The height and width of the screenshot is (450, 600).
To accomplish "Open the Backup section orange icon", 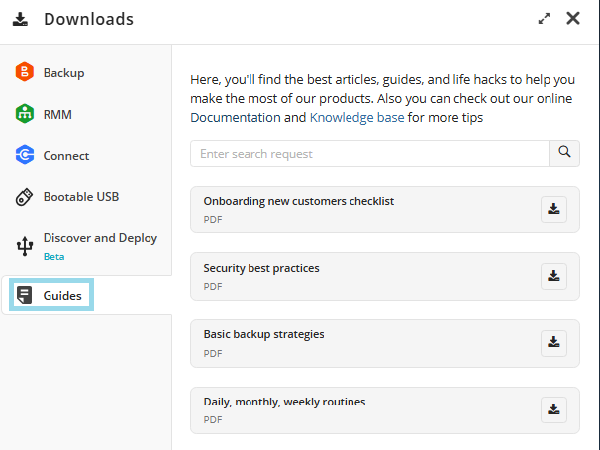I will (25, 72).
